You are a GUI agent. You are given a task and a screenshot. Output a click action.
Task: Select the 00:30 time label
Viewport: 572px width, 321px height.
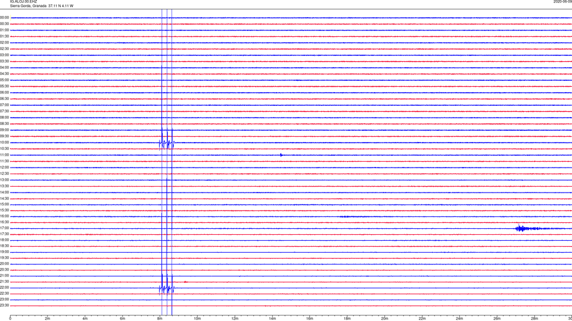tap(5, 24)
